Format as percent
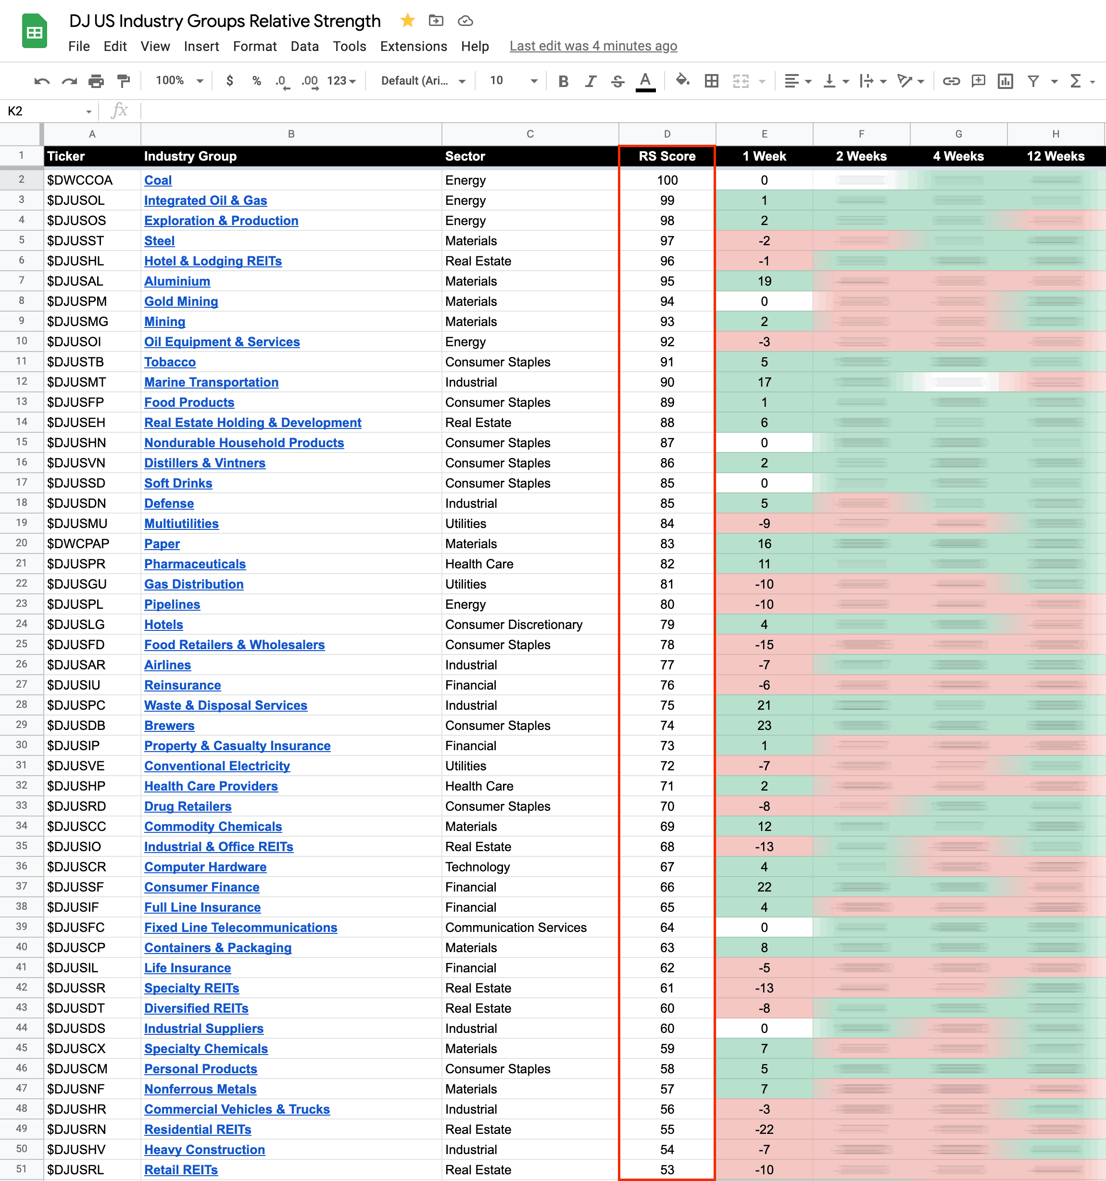 257,81
